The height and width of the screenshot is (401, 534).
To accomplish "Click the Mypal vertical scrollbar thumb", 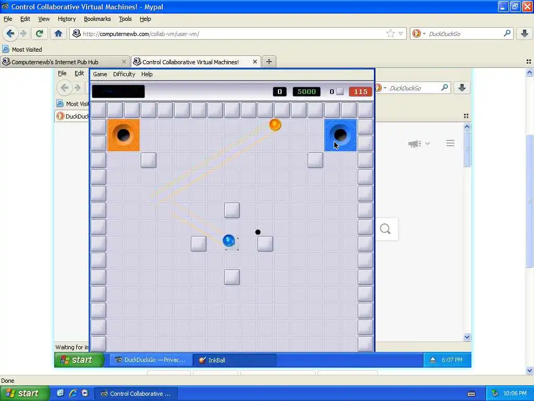I will [x=529, y=201].
